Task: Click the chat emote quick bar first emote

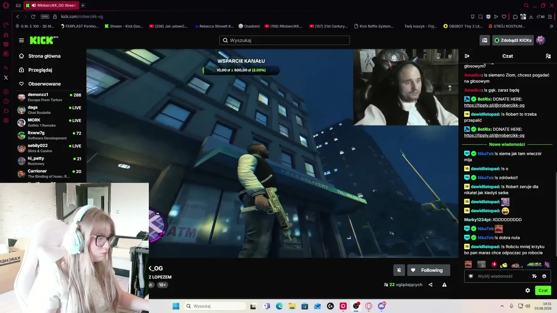Action: click(x=468, y=264)
